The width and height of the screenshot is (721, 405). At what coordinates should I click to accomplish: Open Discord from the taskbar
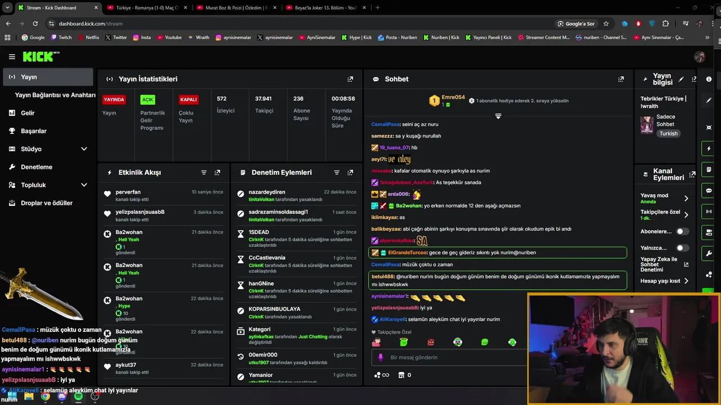62,396
